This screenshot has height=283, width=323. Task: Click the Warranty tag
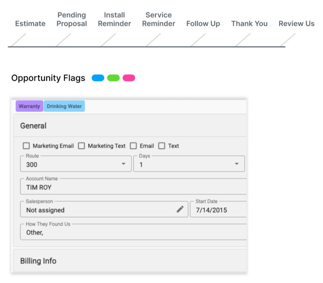point(29,106)
